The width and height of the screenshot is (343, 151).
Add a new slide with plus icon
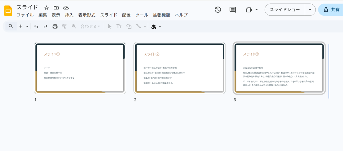coord(21,26)
